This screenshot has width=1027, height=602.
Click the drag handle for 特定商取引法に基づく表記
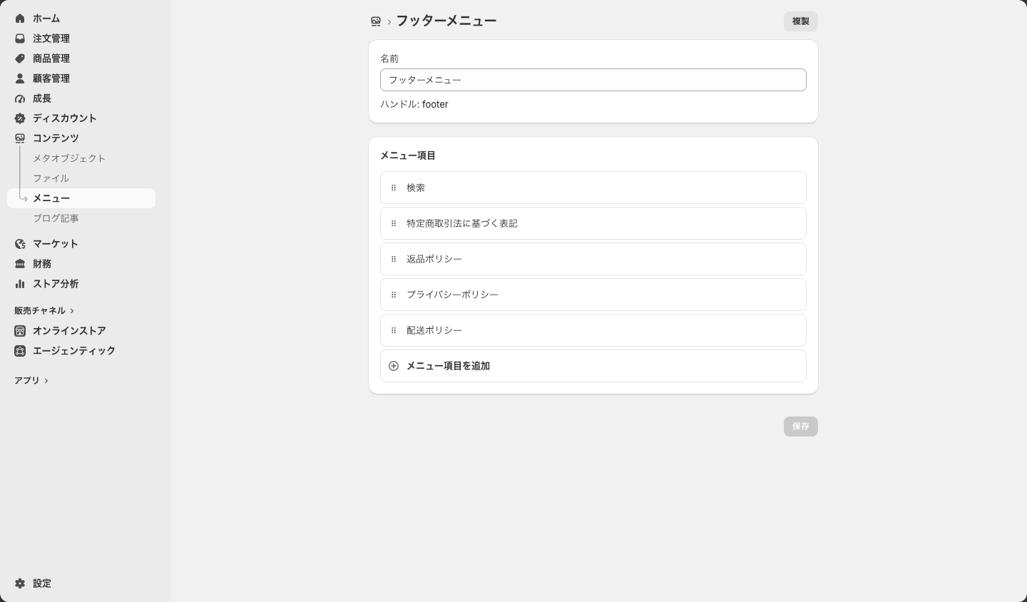pyautogui.click(x=394, y=223)
